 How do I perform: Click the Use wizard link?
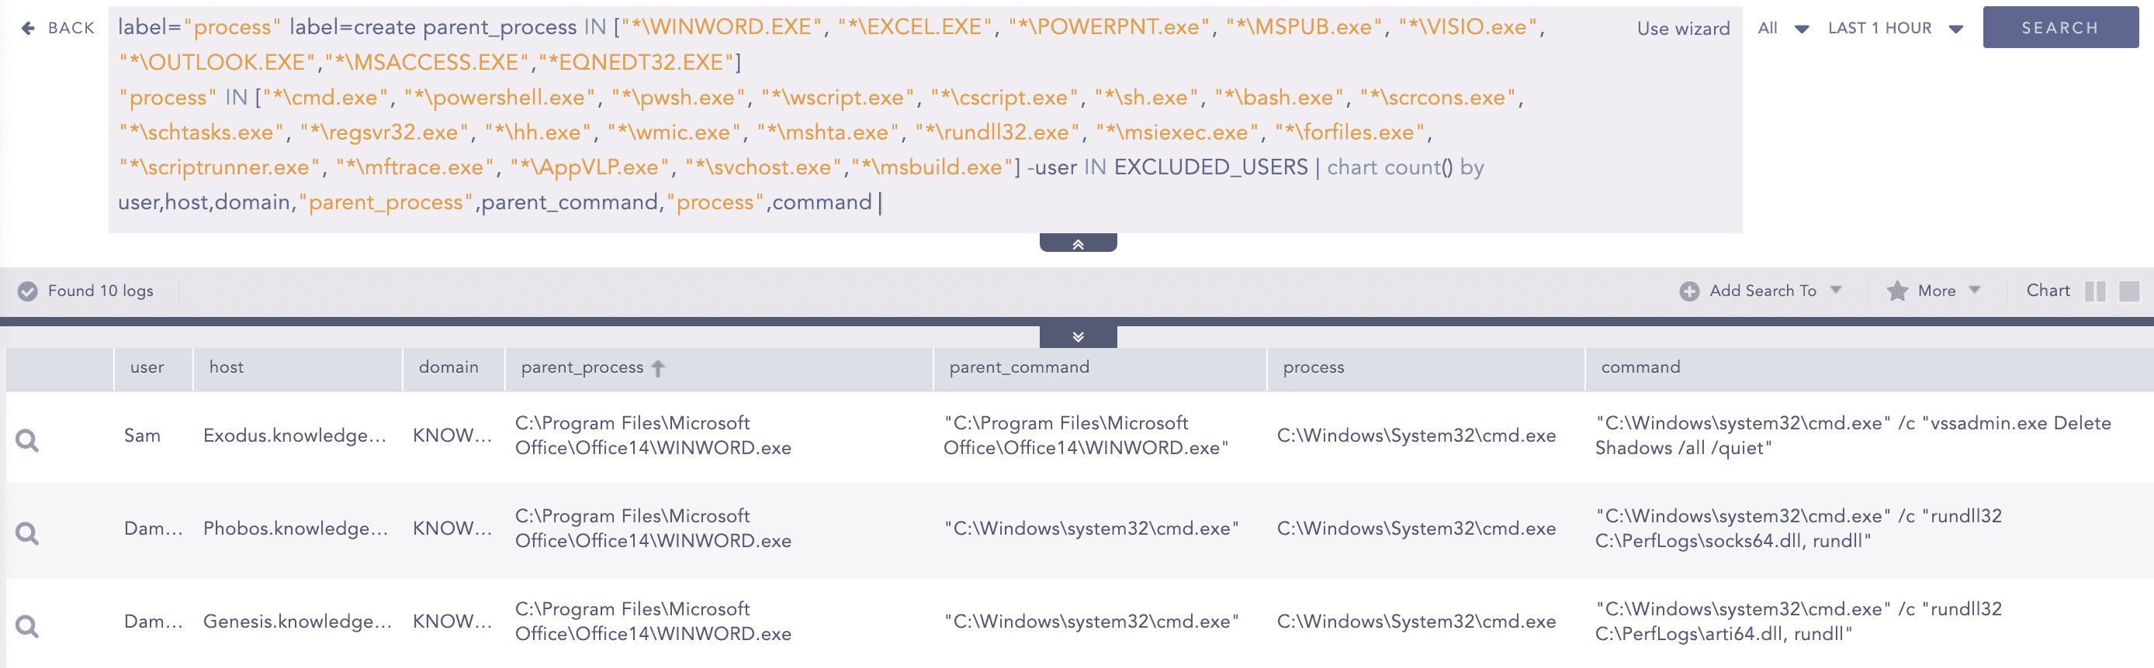click(1682, 29)
